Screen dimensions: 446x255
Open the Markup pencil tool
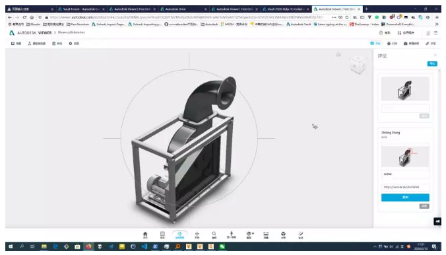(x=301, y=235)
